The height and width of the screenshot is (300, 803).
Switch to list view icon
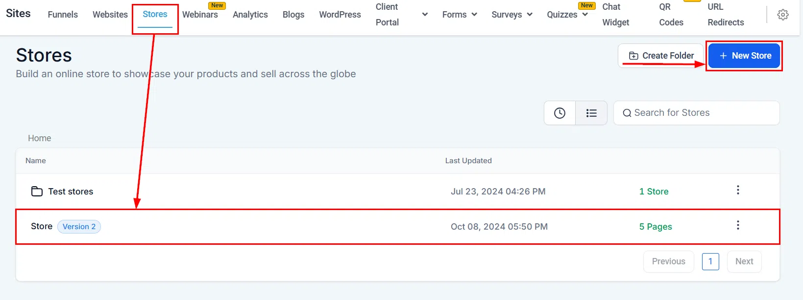591,113
